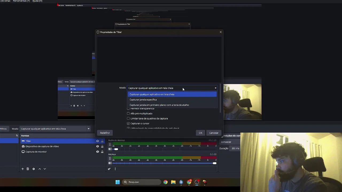Toggle the lock on Dispositivo de captura de vídeo
The image size is (342, 192).
tap(102, 146)
